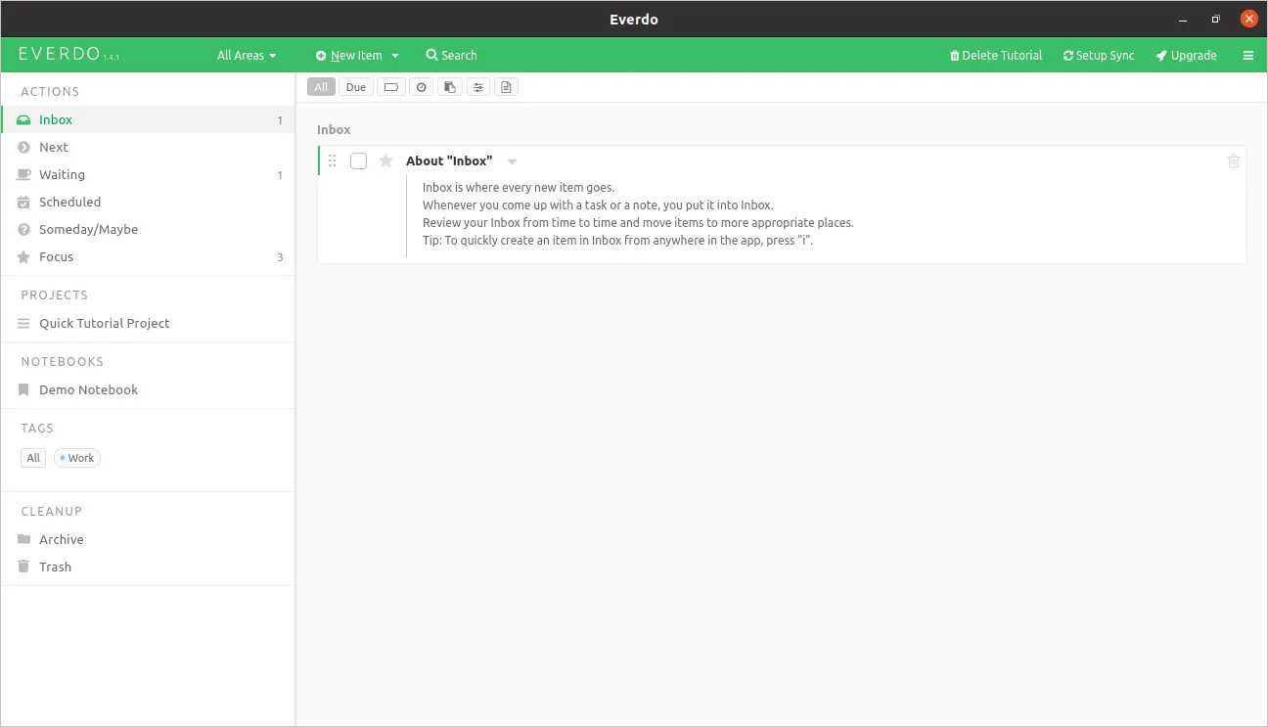Select the All tag filter
Image resolution: width=1268 pixels, height=727 pixels.
pos(33,458)
